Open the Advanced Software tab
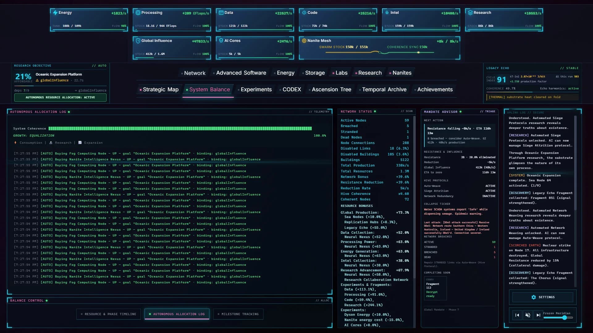Viewport: 593px width, 333px height. 239,73
